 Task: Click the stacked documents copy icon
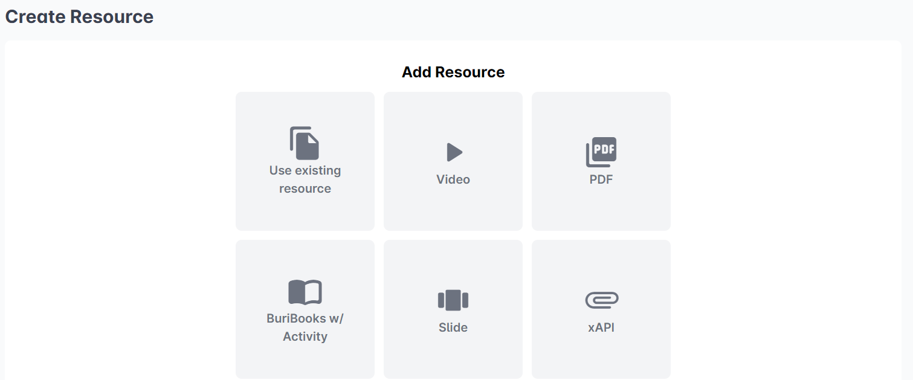[305, 143]
